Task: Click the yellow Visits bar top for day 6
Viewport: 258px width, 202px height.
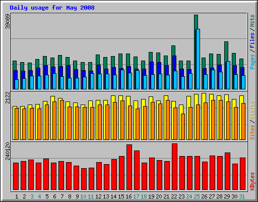Action: click(x=52, y=99)
